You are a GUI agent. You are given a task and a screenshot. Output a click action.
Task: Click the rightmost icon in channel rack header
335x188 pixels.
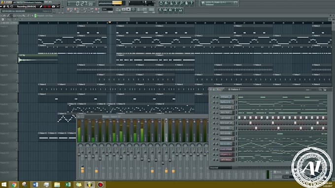pyautogui.click(x=325, y=90)
